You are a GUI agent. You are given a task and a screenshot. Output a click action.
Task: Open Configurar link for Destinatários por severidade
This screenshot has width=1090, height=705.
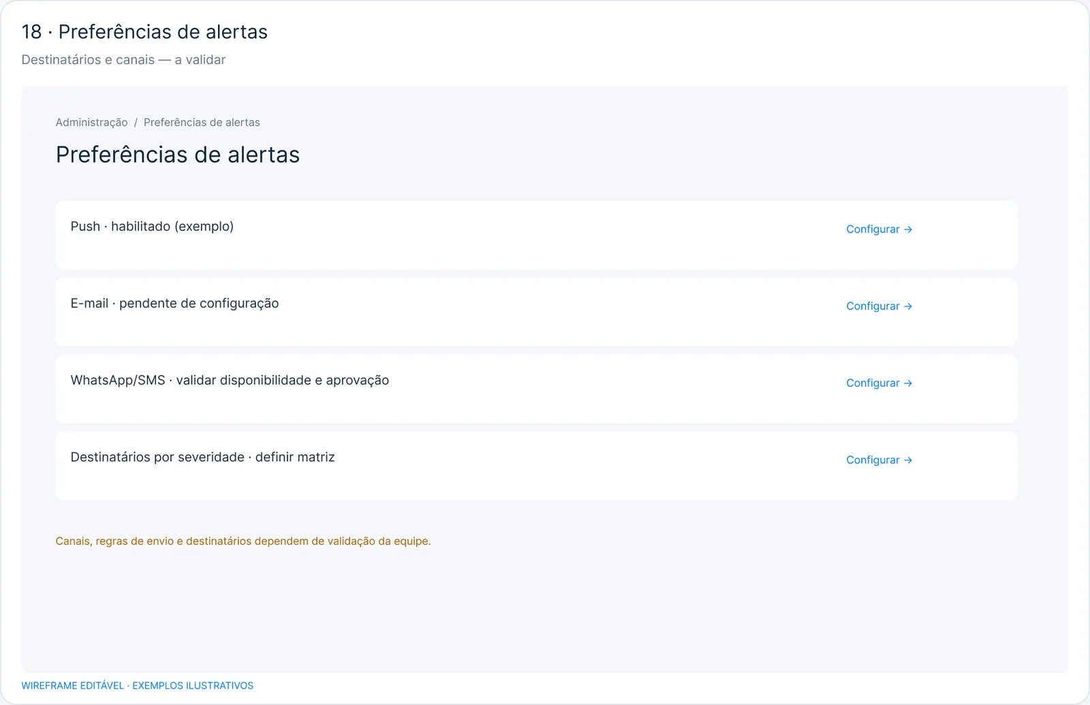pos(879,460)
